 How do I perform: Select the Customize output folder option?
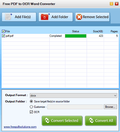pos(31,107)
